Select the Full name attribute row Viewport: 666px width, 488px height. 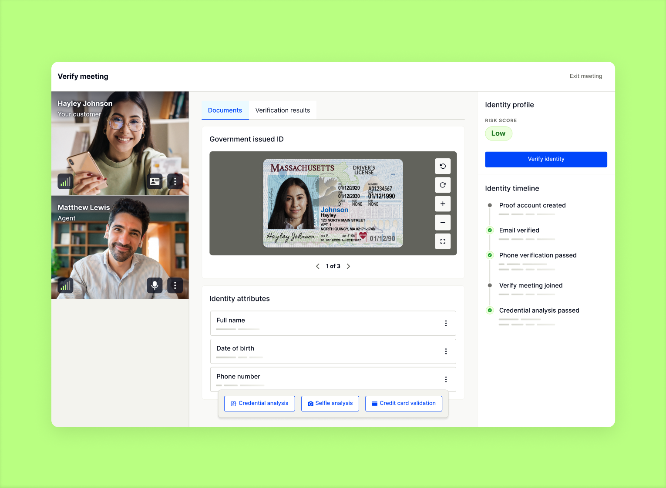(333, 323)
